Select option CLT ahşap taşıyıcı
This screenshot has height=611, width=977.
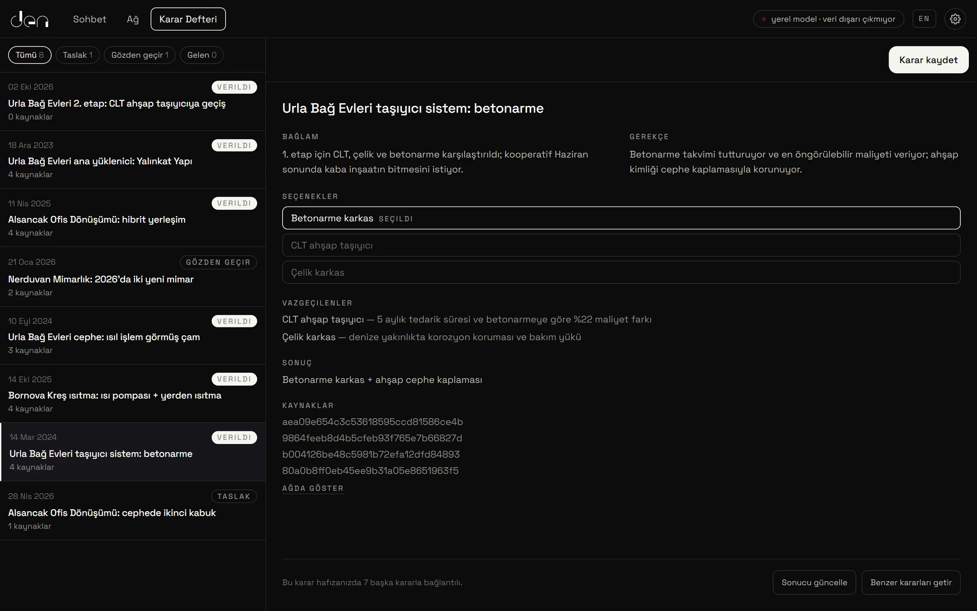(621, 245)
